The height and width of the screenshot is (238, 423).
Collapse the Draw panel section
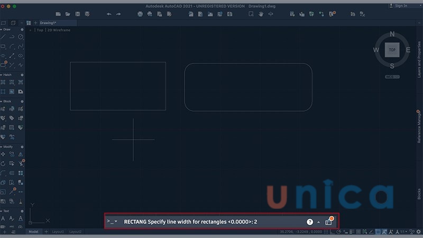(x=2, y=30)
